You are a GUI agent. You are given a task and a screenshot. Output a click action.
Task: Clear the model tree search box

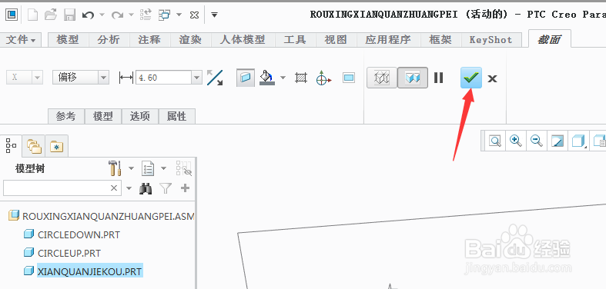[114, 188]
